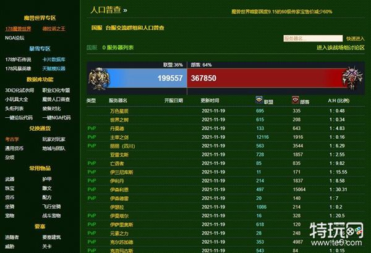Open the 一键论坛代码 sidebar link

[19, 118]
